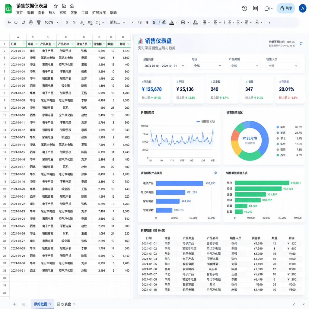Open the all sheets list icon
Screen dimensions: 309x309
point(24,304)
